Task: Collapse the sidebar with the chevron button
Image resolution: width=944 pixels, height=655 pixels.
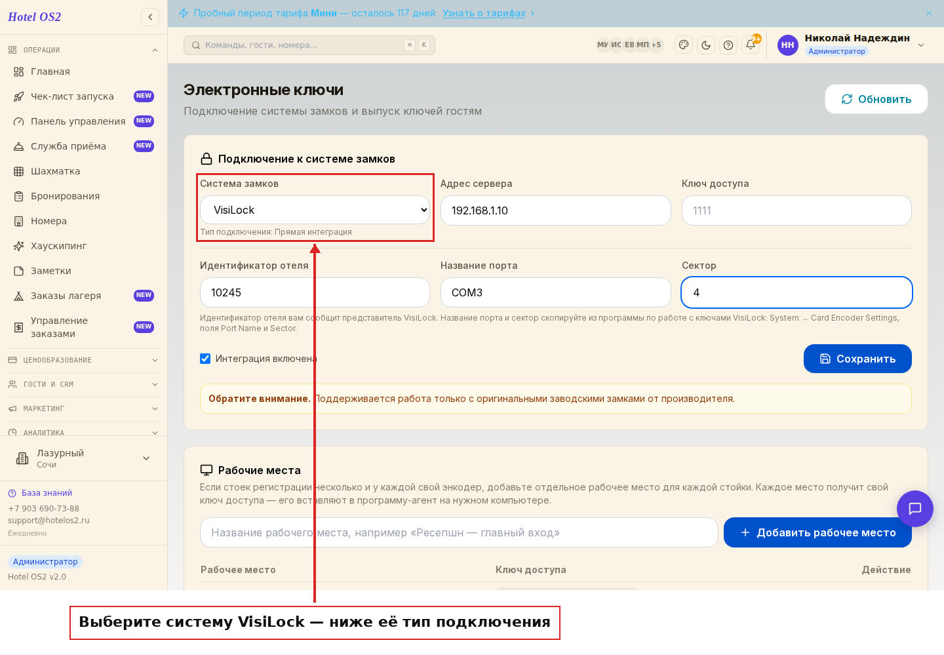Action: [150, 17]
